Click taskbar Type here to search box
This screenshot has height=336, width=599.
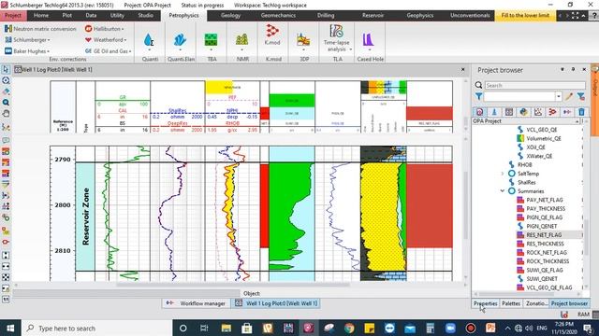click(96, 328)
